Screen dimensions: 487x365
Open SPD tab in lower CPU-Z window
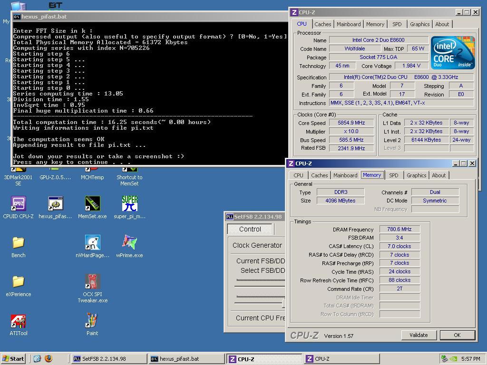click(x=393, y=175)
